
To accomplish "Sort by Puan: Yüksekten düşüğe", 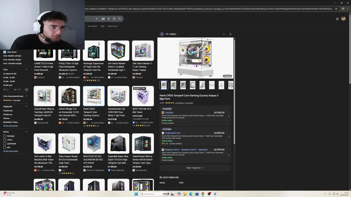I will click(x=12, y=63).
